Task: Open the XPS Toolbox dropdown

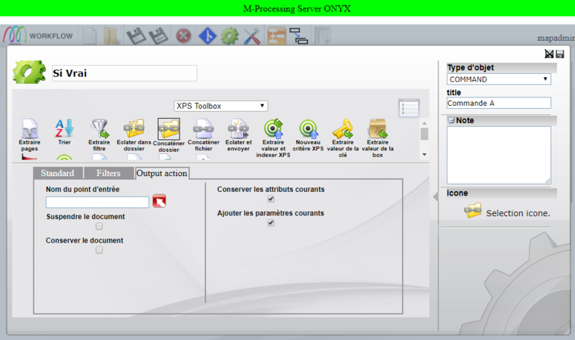Action: pos(220,106)
